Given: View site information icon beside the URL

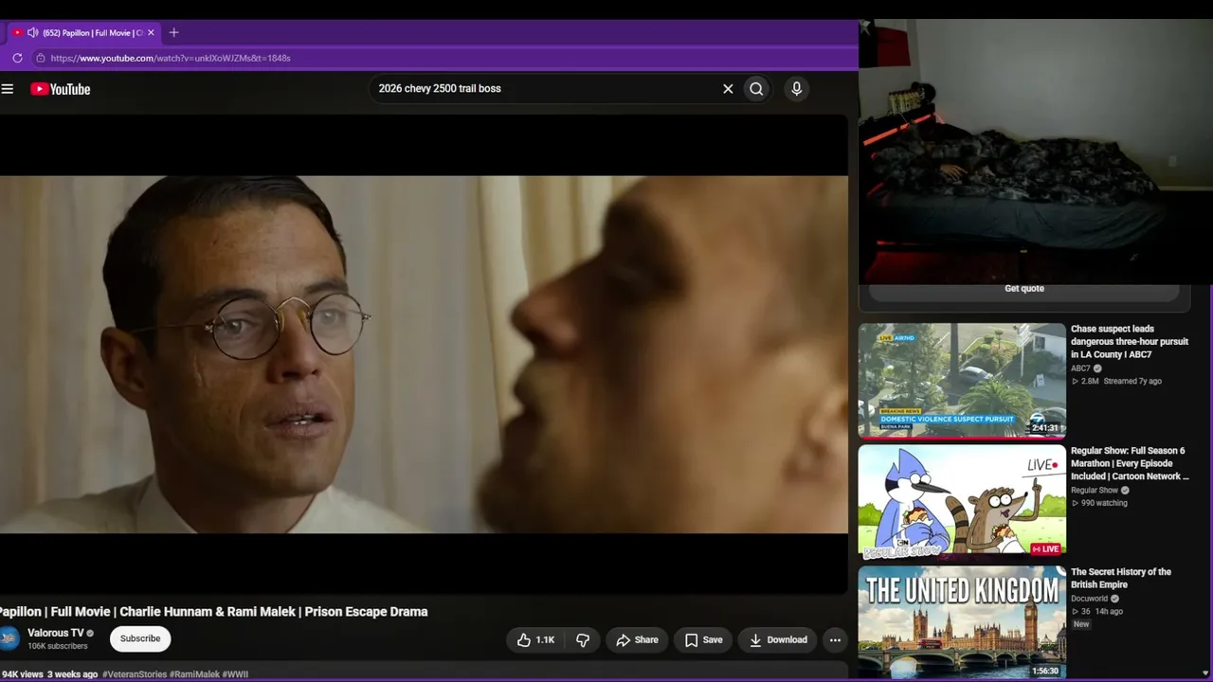Looking at the screenshot, I should 40,58.
